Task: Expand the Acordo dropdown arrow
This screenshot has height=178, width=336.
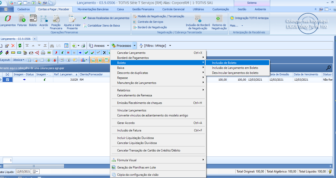Action: (44, 28)
